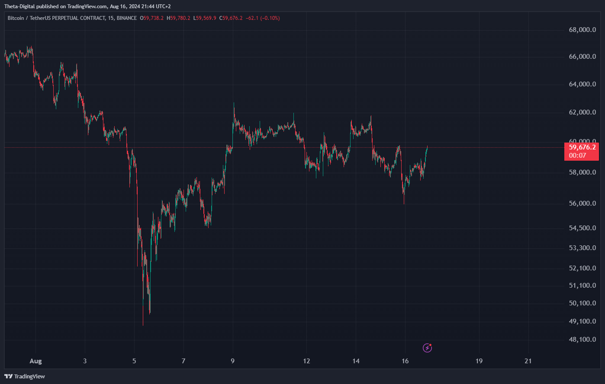Select the Bitcoin / TetherUS PERPETUAL CONTRACT title
Image resolution: width=605 pixels, height=384 pixels.
point(56,18)
